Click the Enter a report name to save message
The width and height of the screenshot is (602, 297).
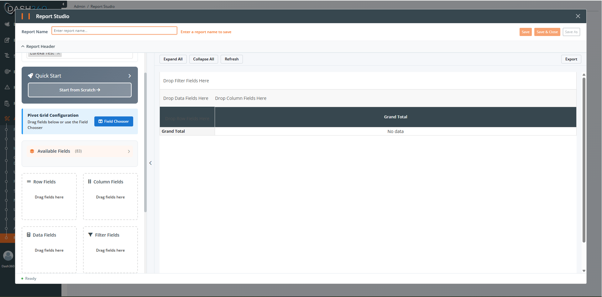coord(206,32)
